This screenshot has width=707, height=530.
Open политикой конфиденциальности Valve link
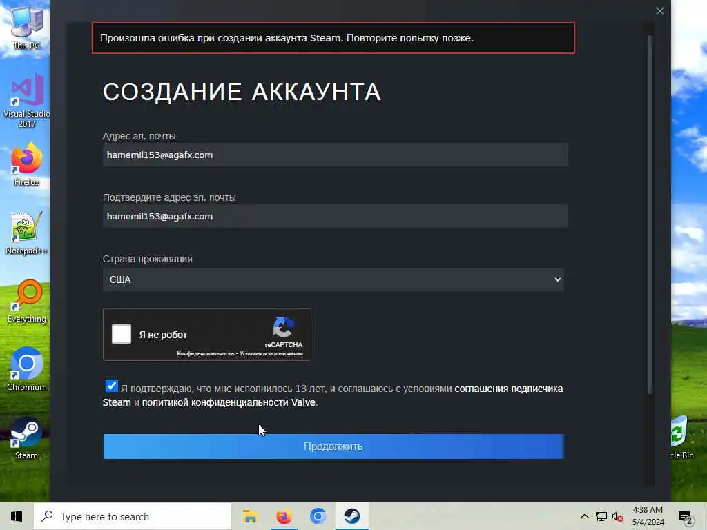click(229, 402)
